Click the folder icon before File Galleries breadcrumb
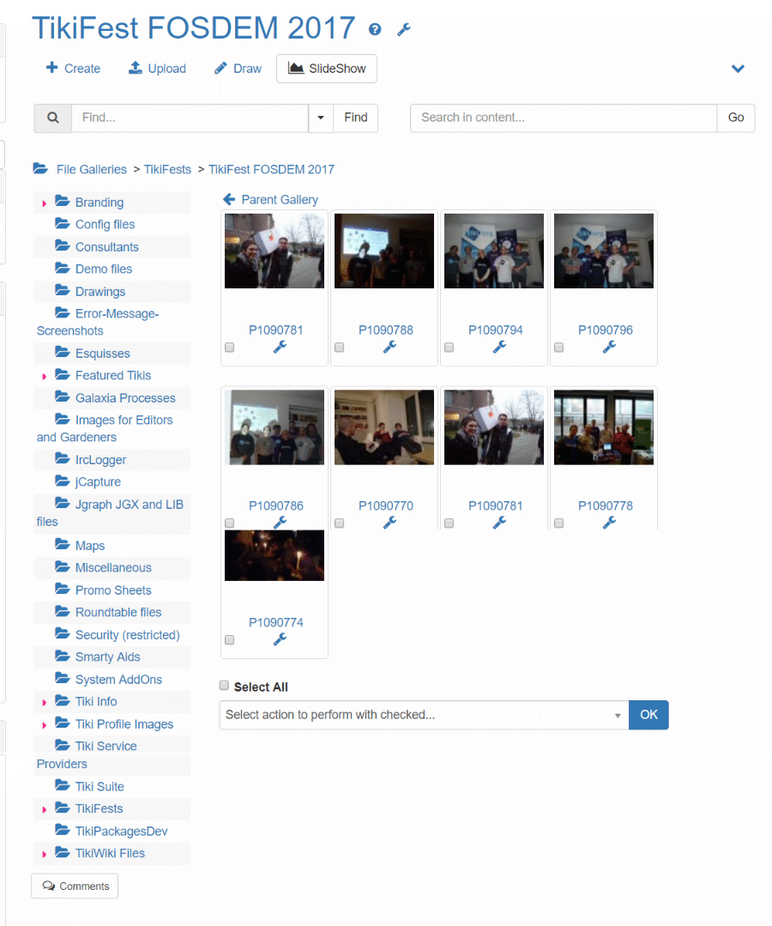The height and width of the screenshot is (926, 772). (40, 169)
